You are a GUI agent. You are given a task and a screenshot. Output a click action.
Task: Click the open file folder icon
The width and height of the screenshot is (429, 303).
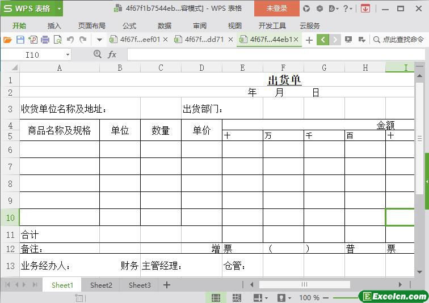click(x=7, y=40)
